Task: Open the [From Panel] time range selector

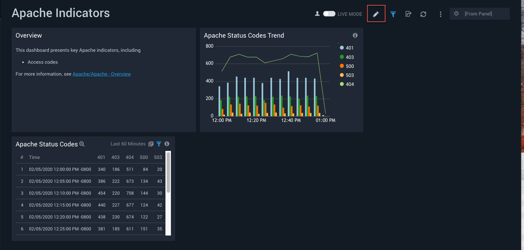Action: pyautogui.click(x=479, y=14)
